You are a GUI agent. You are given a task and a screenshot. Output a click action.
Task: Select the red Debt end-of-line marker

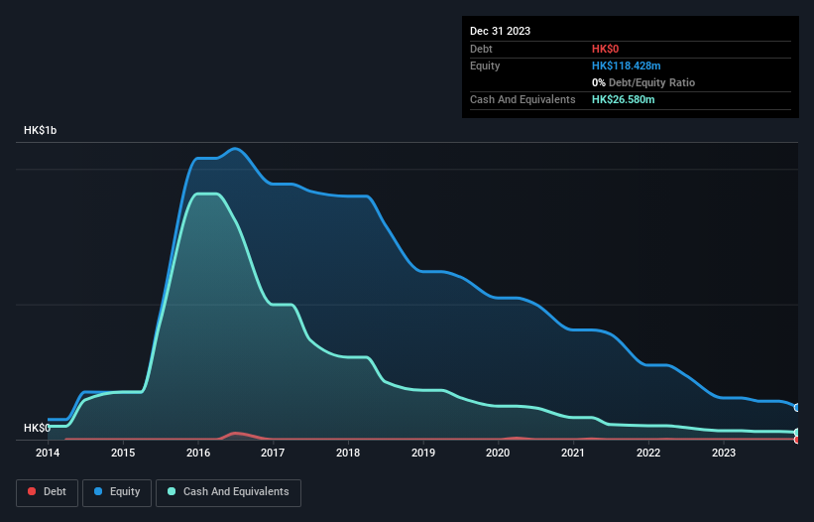(x=797, y=440)
